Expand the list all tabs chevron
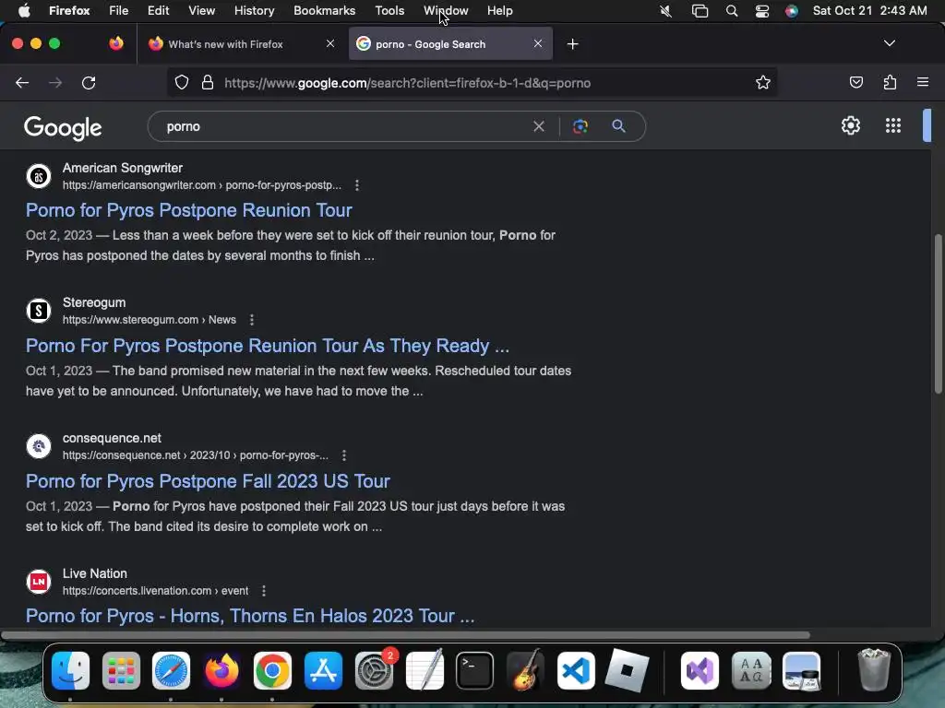945x708 pixels. [x=889, y=43]
